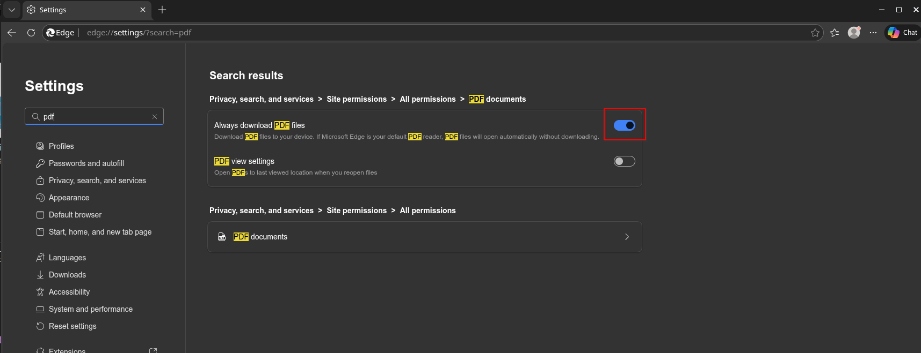Open Settings and more ellipsis menu
Viewport: 921px width, 353px height.
pyautogui.click(x=873, y=33)
